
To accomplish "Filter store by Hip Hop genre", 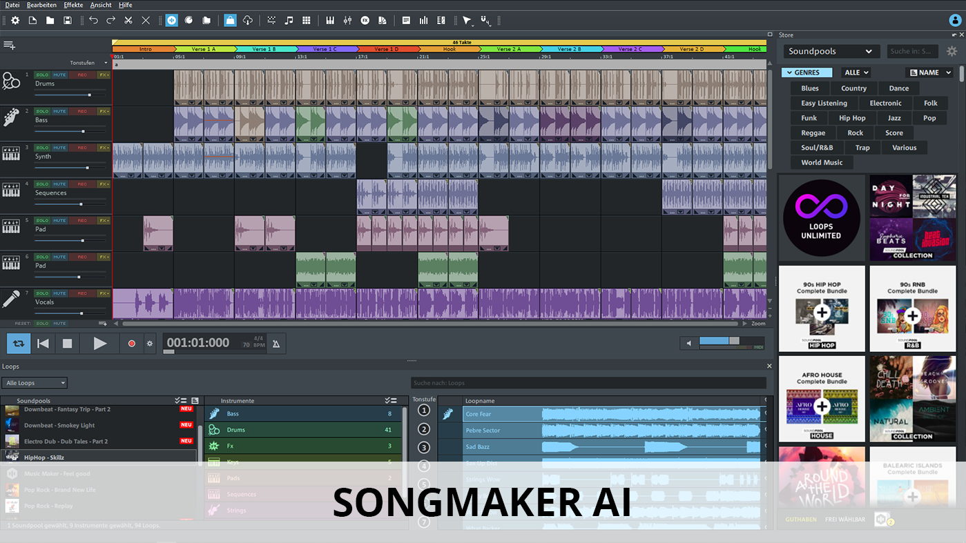I will tap(852, 118).
